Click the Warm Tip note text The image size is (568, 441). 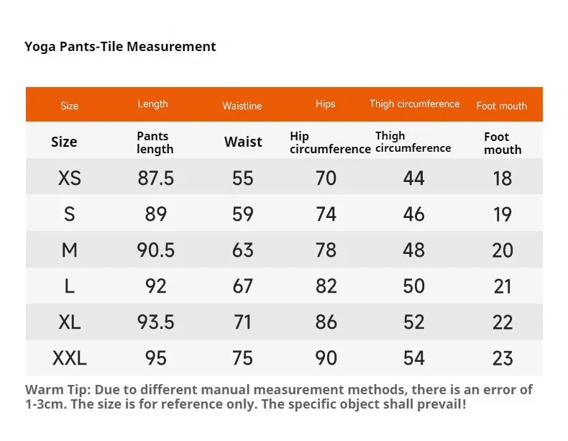(278, 397)
